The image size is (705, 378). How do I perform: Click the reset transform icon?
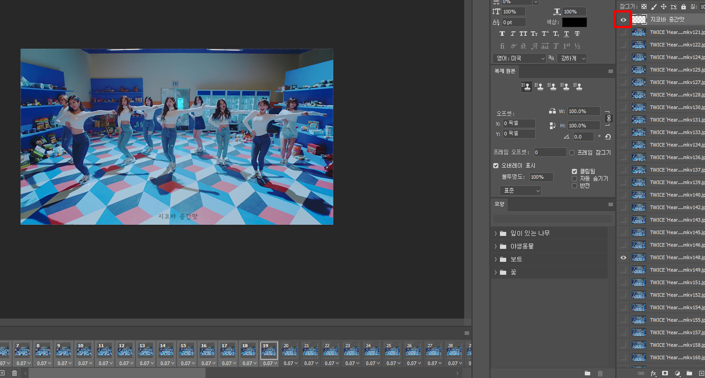coord(608,137)
